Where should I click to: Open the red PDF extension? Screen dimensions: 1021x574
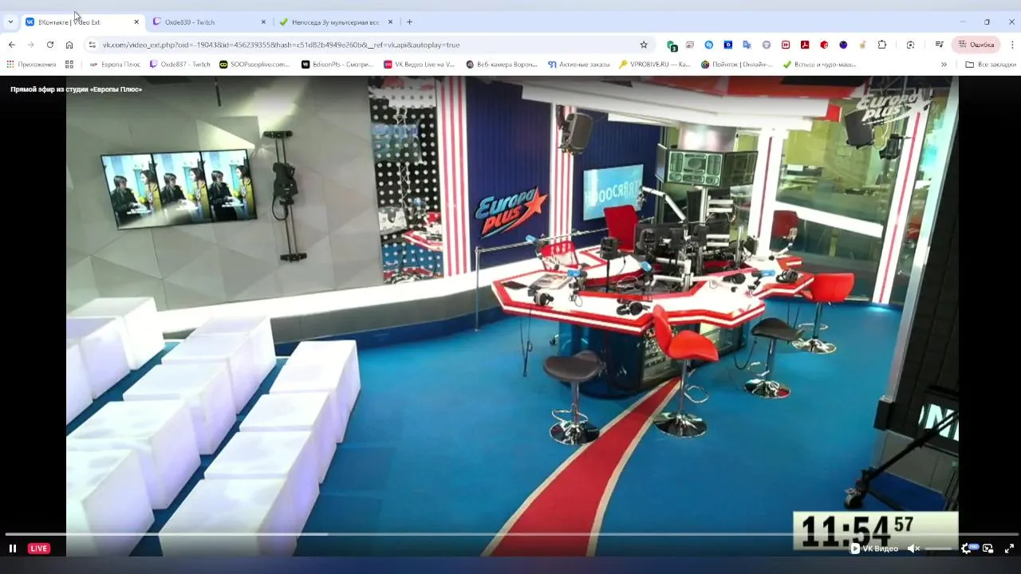(x=805, y=45)
